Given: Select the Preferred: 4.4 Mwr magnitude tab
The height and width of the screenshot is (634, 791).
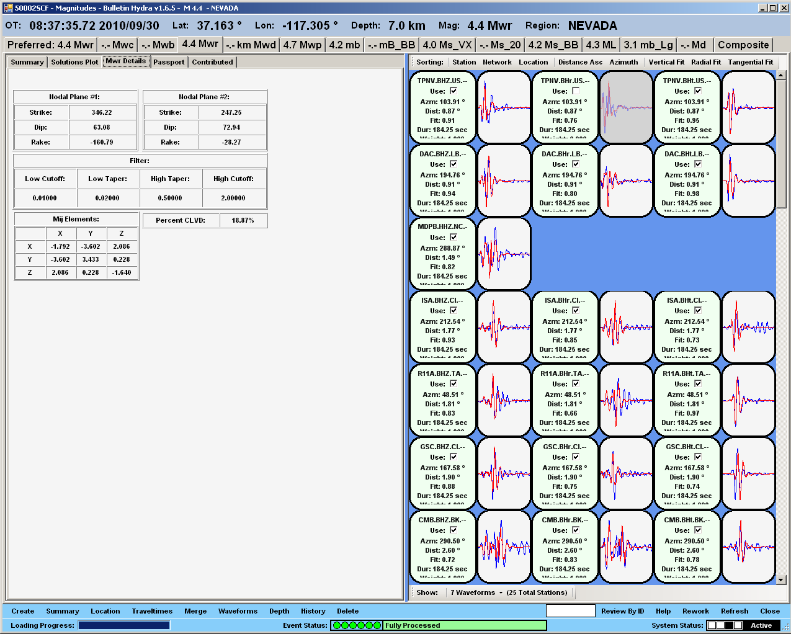Looking at the screenshot, I should [50, 45].
